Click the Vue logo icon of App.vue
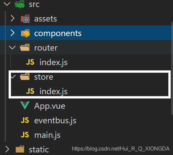This screenshot has height=155, width=173. pyautogui.click(x=25, y=105)
